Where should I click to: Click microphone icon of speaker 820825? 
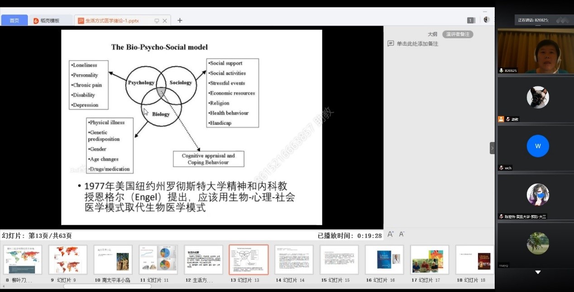501,71
